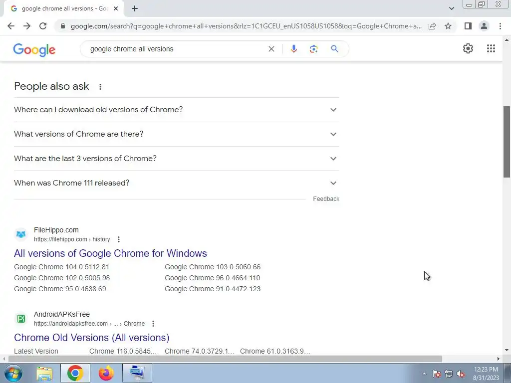Open the Chrome profile avatar menu
The height and width of the screenshot is (383, 511).
[x=484, y=26]
